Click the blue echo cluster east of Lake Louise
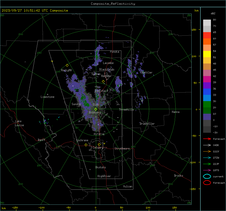Viewport: 226px width, 211px height. [45, 121]
